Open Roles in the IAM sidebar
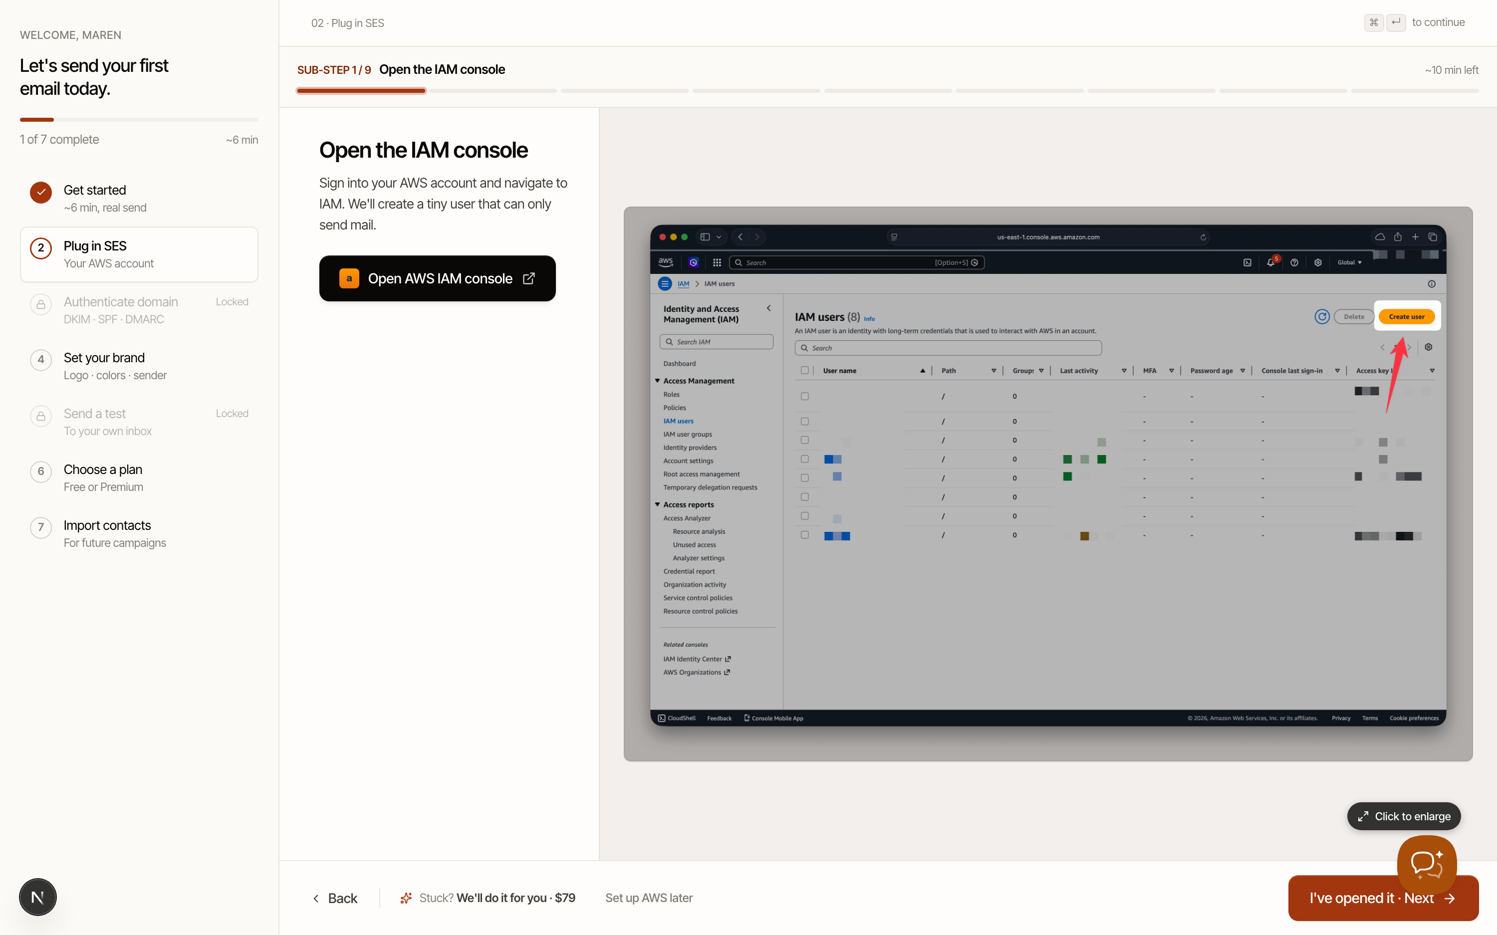Viewport: 1497px width, 935px height. click(672, 395)
